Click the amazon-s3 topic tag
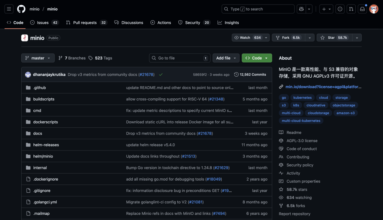 (x=345, y=113)
